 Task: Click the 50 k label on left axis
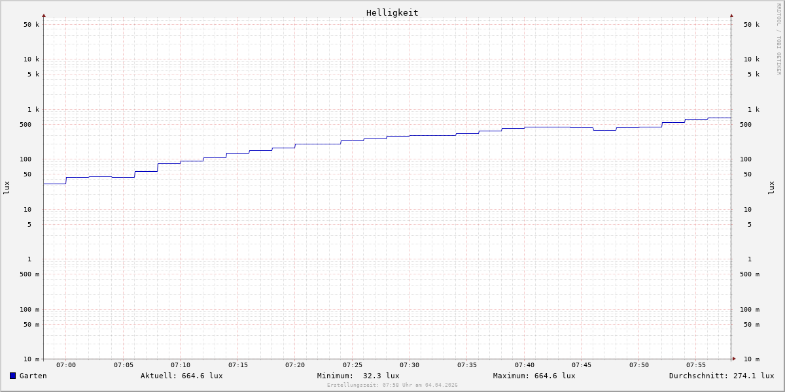pos(31,25)
